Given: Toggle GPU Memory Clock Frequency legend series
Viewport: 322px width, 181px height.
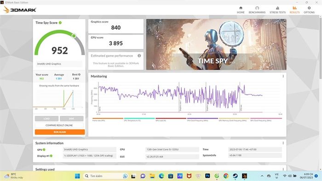Looking at the screenshot, I should [234, 119].
